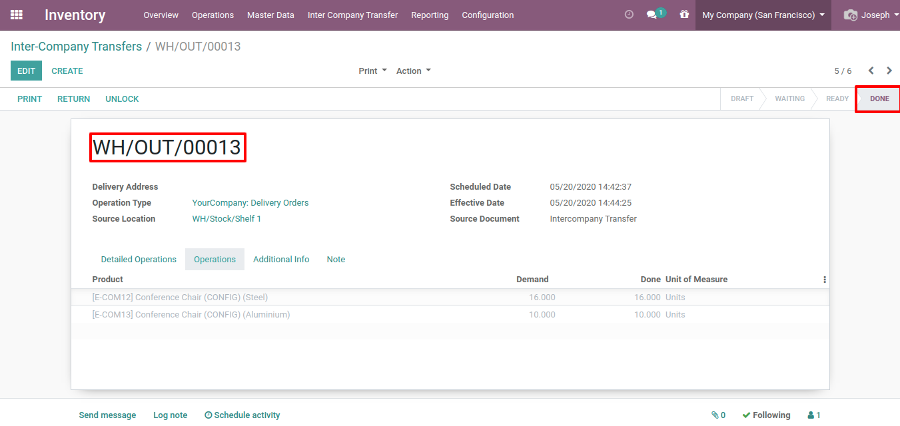The width and height of the screenshot is (900, 426).
Task: Toggle the Following subscription
Action: pos(766,415)
